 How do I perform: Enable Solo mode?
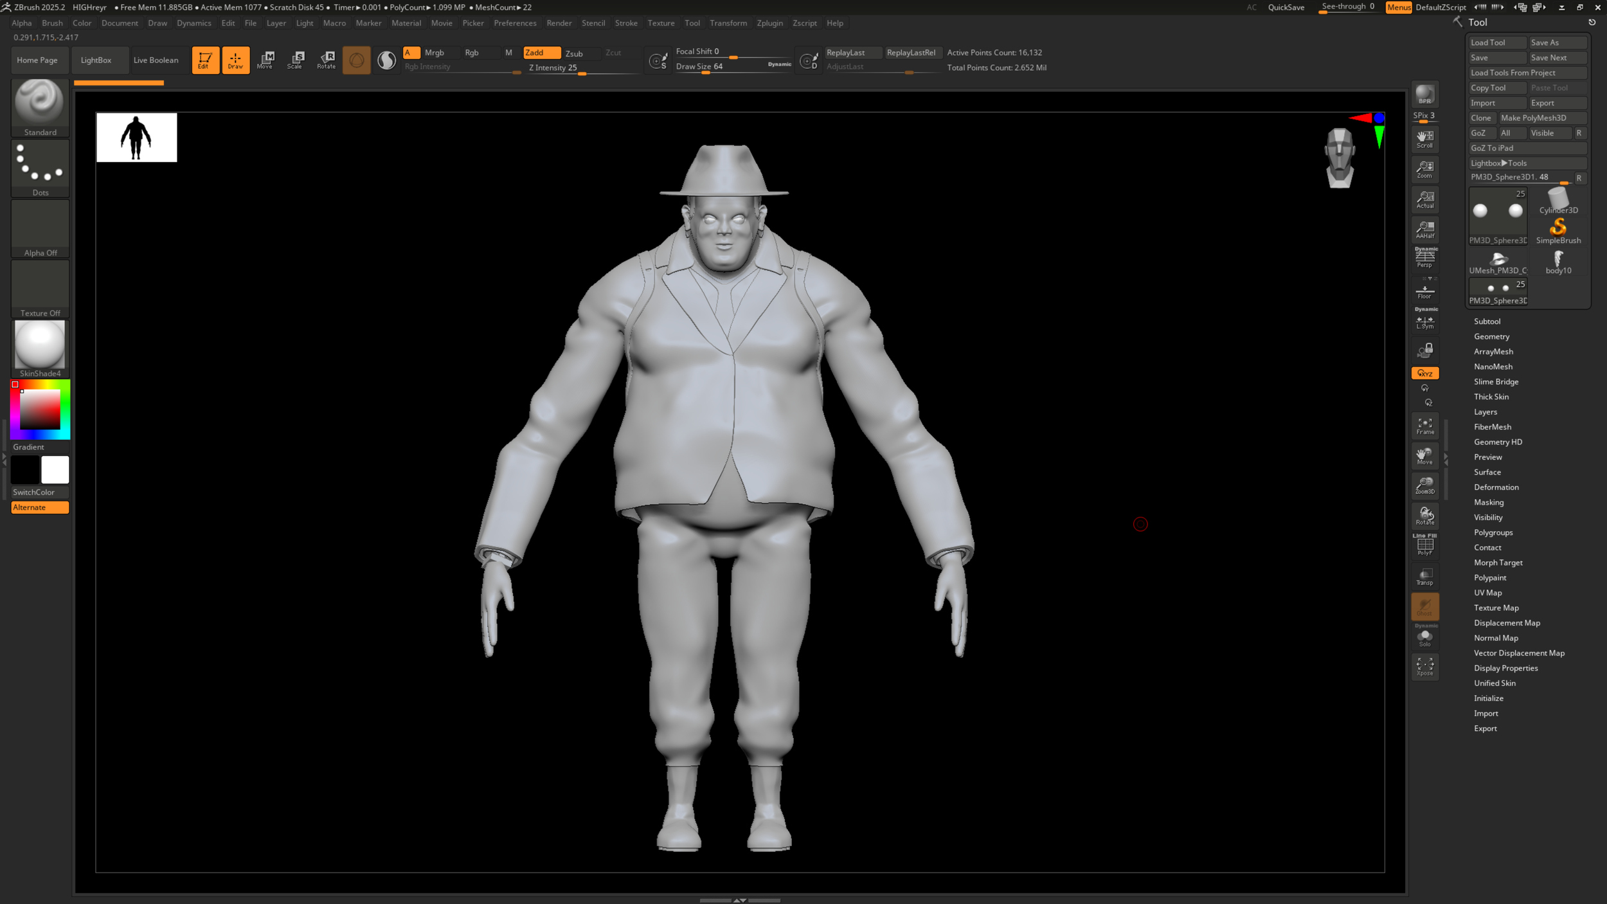1424,638
